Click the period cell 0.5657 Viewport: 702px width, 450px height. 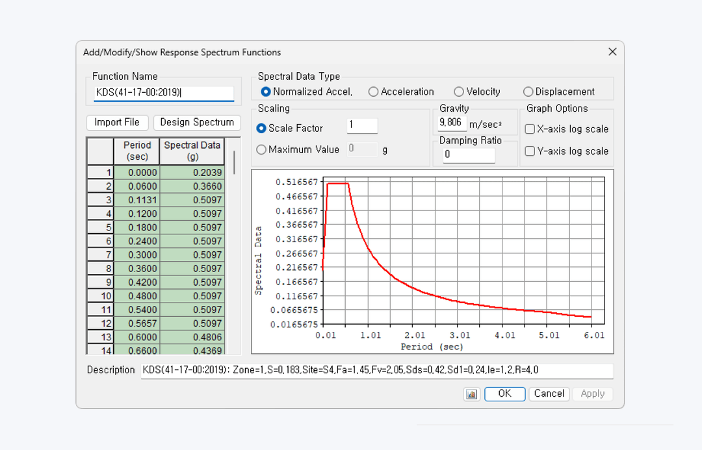coord(137,323)
